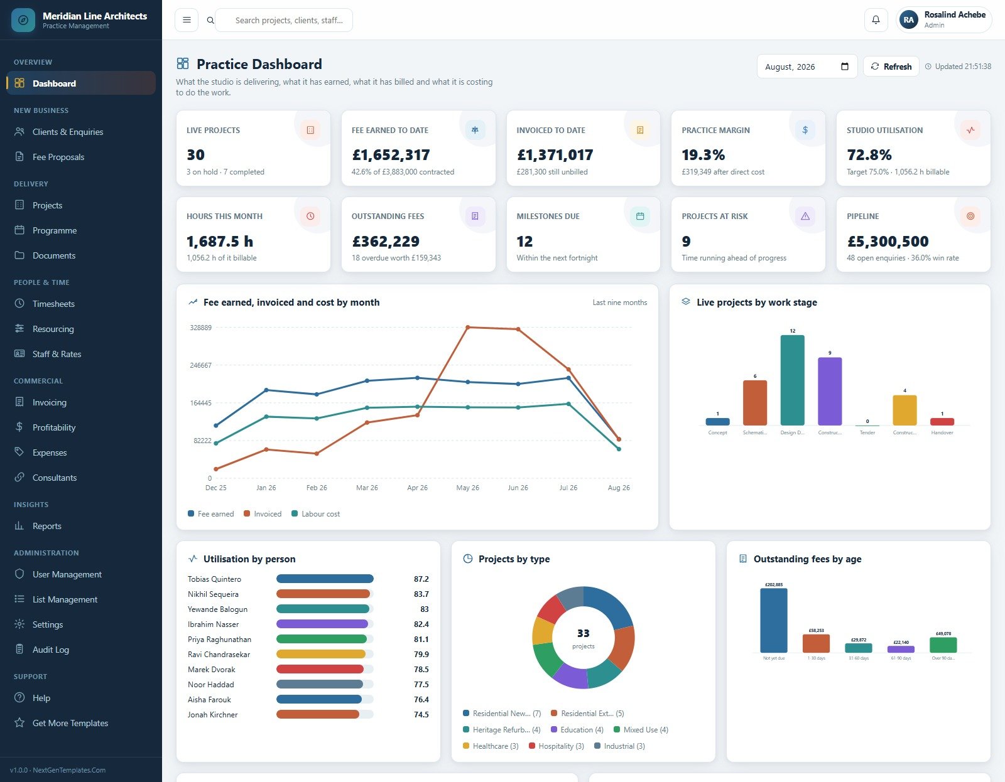Click the Refresh button
The height and width of the screenshot is (782, 1005).
(x=891, y=67)
